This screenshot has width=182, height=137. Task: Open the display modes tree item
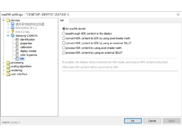[28, 51]
